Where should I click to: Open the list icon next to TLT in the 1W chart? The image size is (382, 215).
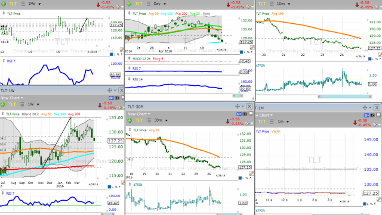click(x=22, y=104)
